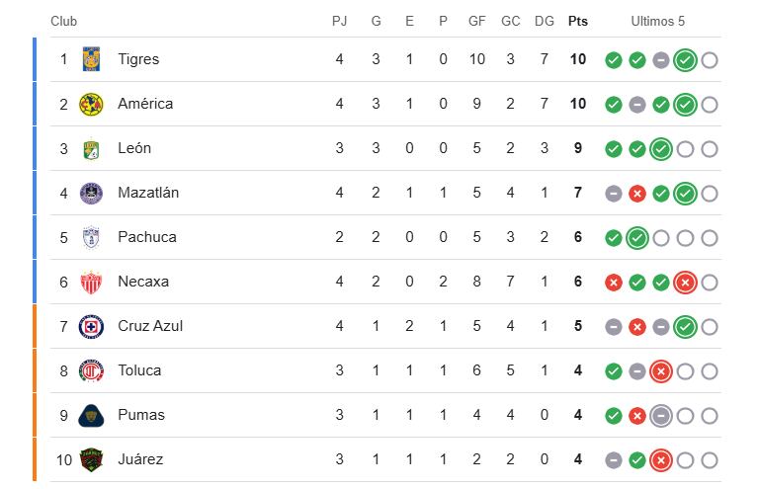This screenshot has width=758, height=489.
Task: Open the Cruz Azul team link
Action: 150,326
